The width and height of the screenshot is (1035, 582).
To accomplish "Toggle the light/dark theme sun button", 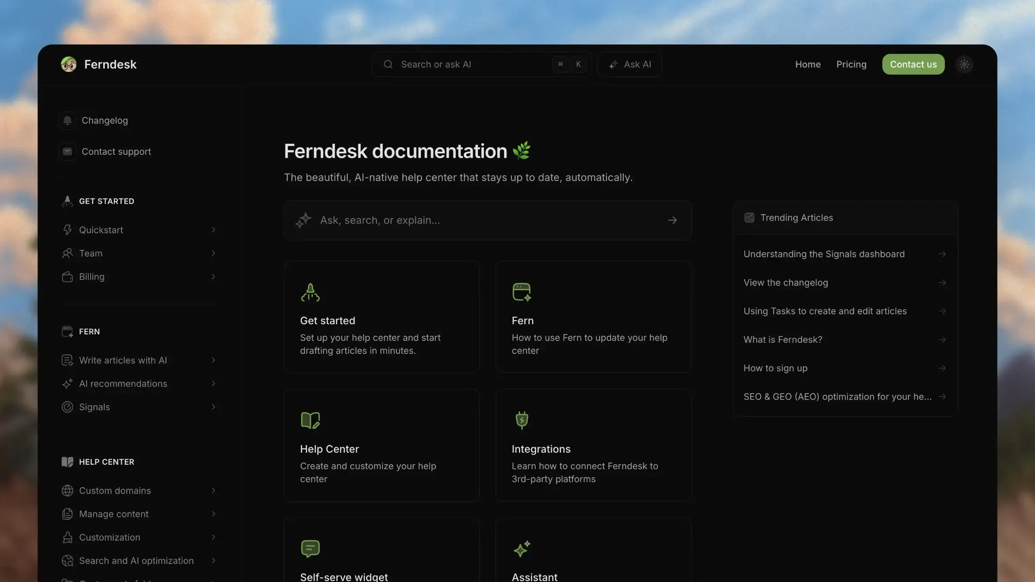I will click(x=964, y=64).
